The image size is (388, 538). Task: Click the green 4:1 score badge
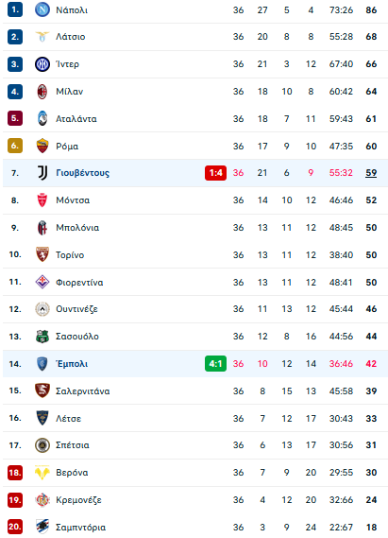coord(215,364)
